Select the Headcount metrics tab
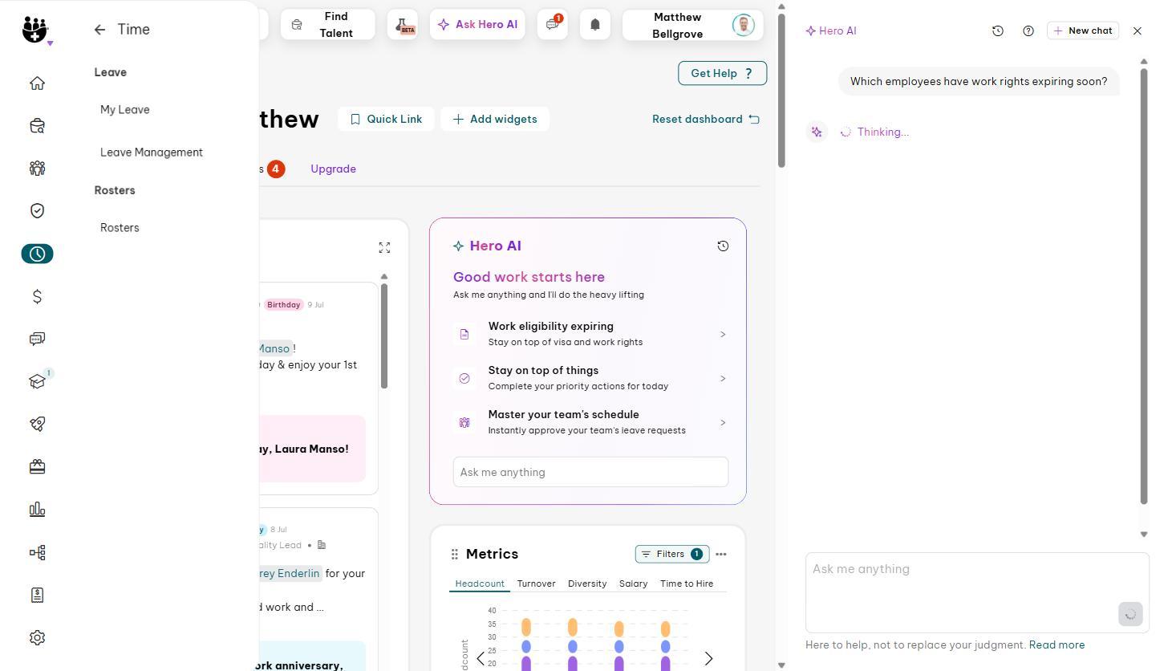This screenshot has width=1168, height=671. 480,584
